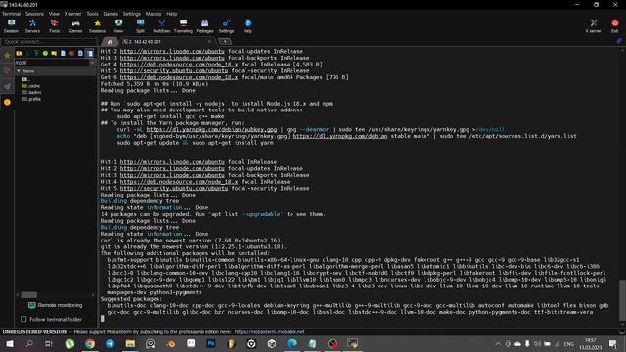The width and height of the screenshot is (626, 352).
Task: Click the red Exit icon
Action: (615, 26)
